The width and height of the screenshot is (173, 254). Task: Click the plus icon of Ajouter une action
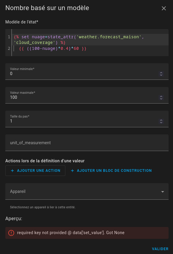[12, 171]
